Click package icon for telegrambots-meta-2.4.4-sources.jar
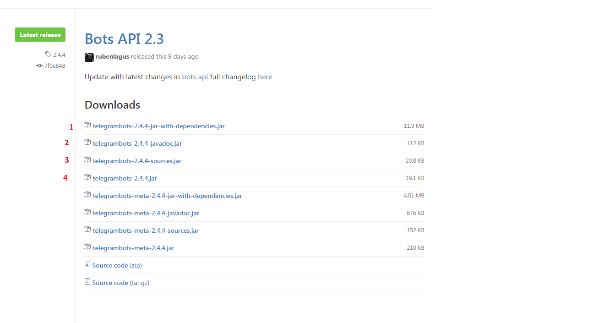The width and height of the screenshot is (593, 323). click(87, 230)
